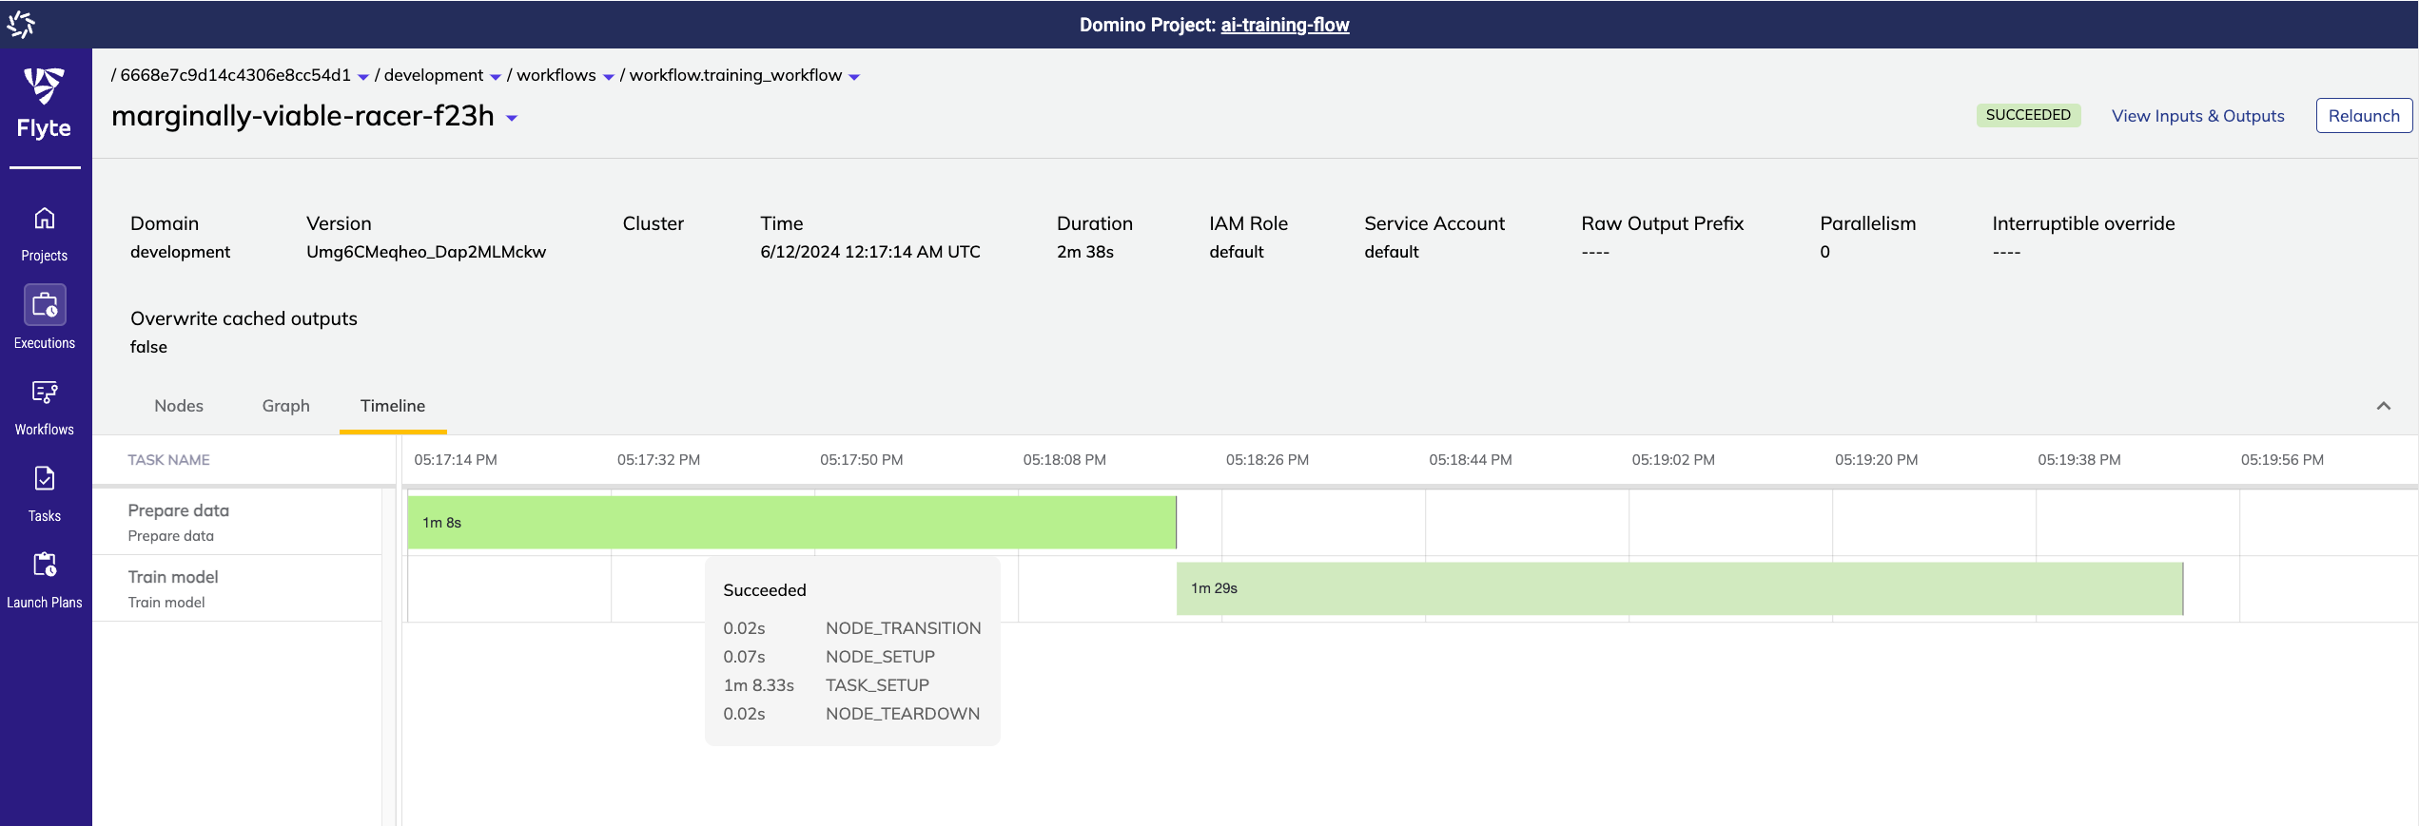Click the Duration value 2m 38s
The image size is (2419, 826).
click(1085, 252)
